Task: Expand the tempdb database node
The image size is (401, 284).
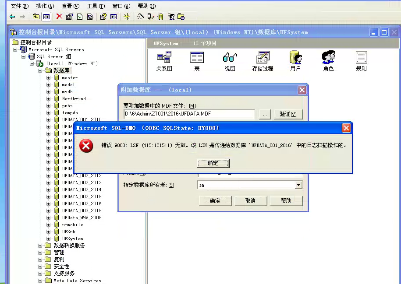Action: [x=48, y=112]
